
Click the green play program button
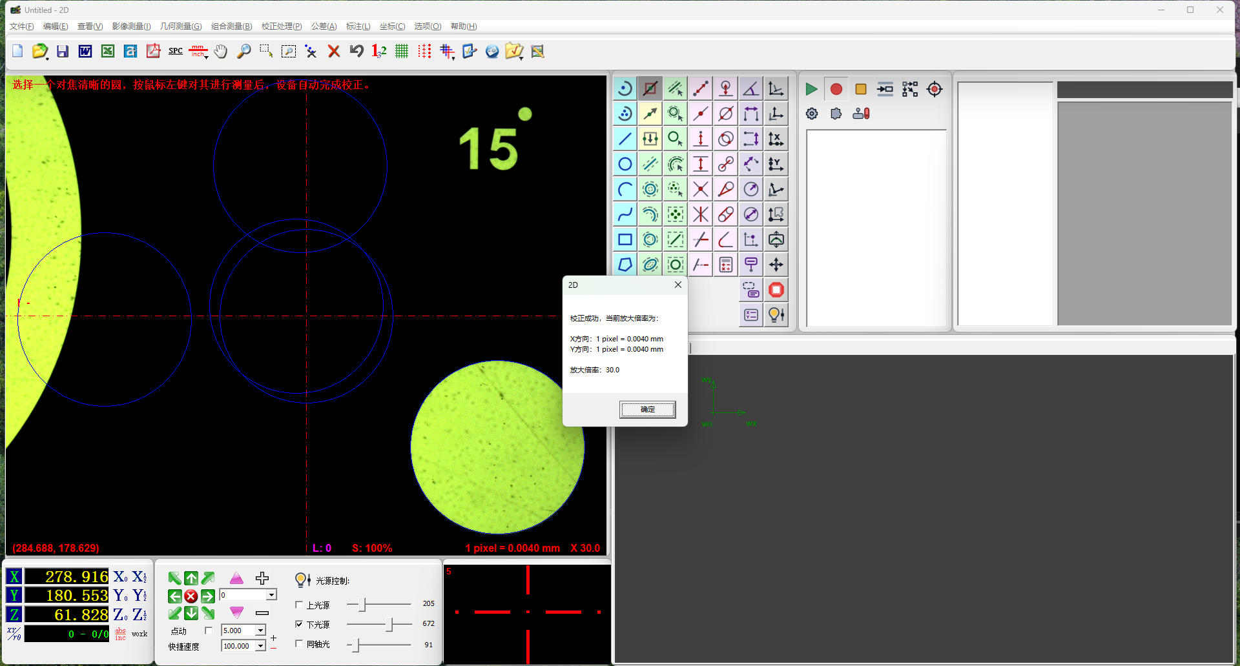811,89
